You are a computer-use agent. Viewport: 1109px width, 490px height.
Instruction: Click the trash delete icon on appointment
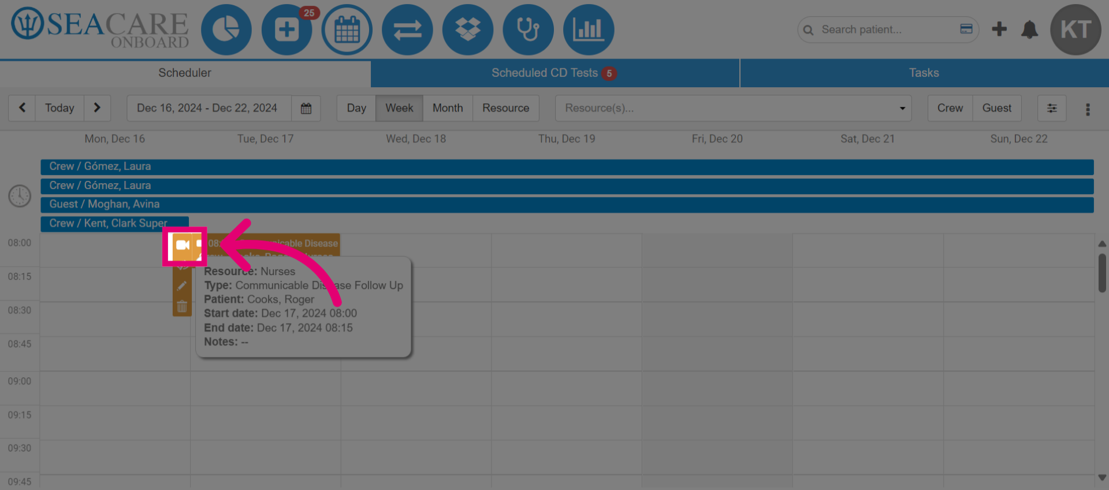(182, 306)
